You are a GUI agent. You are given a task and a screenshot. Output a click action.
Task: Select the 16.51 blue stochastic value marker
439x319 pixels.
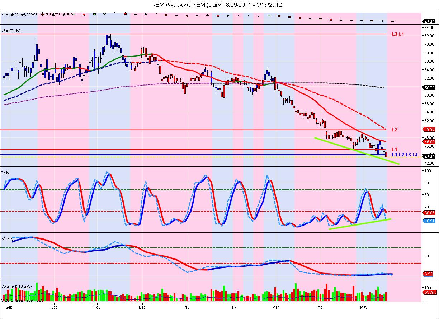point(430,221)
